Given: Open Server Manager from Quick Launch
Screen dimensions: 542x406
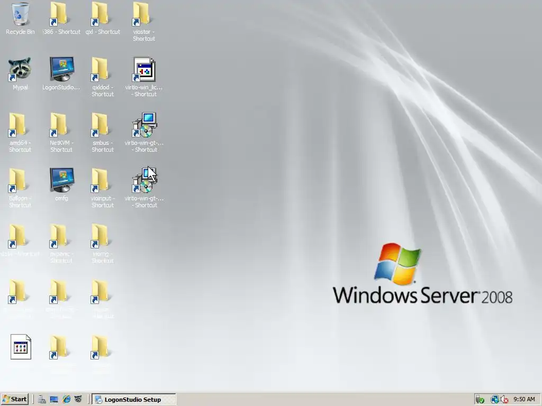Looking at the screenshot, I should 42,400.
